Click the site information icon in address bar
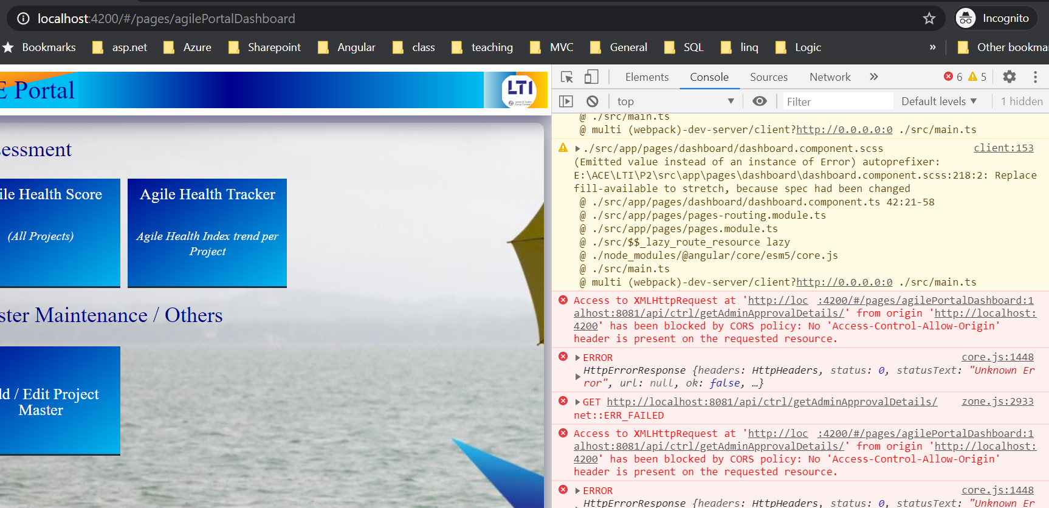1049x508 pixels. (23, 18)
